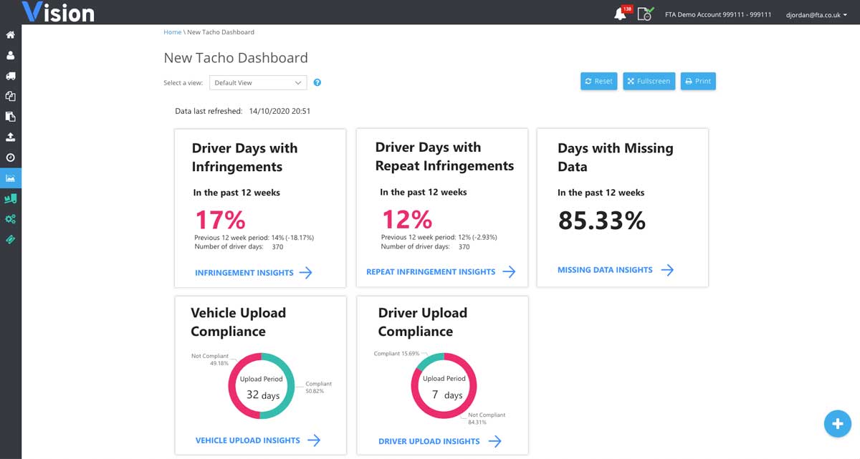Click the Compliant 15.69% chart label
860x459 pixels.
(x=396, y=354)
